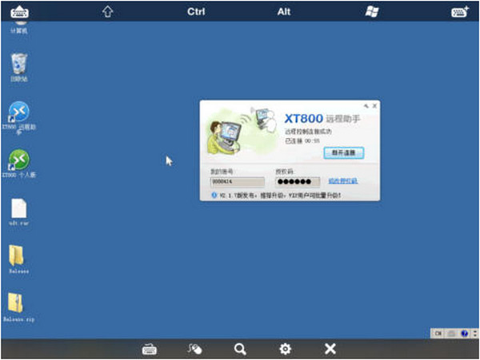The image size is (480, 360).
Task: Click the illustration of the person at a computer
Action: click(225, 137)
